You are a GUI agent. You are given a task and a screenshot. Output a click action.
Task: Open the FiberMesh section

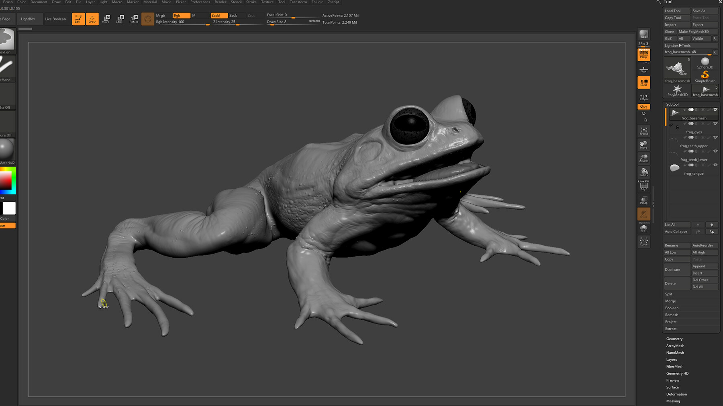coord(674,366)
